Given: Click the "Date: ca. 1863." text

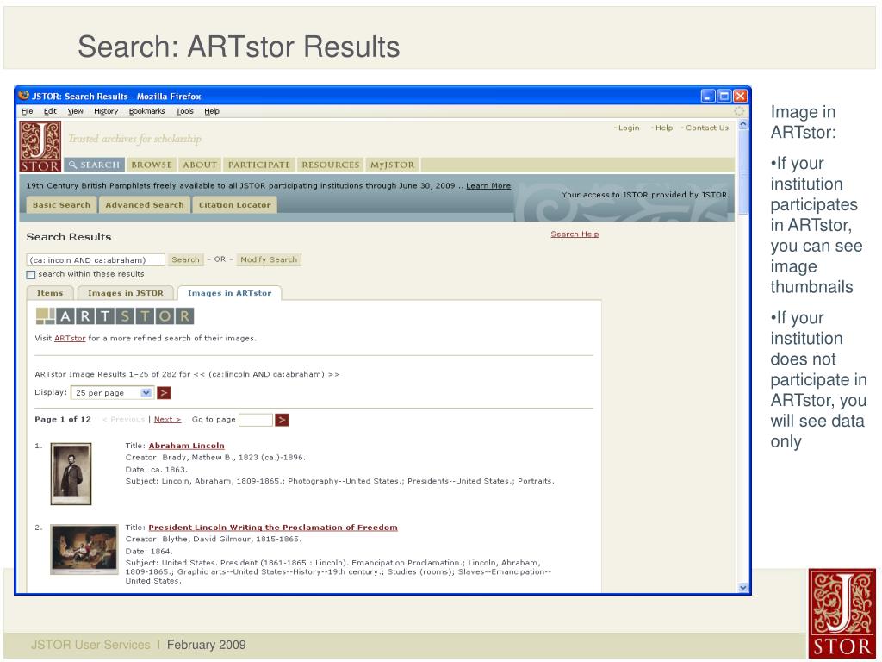Looking at the screenshot, I should (157, 470).
